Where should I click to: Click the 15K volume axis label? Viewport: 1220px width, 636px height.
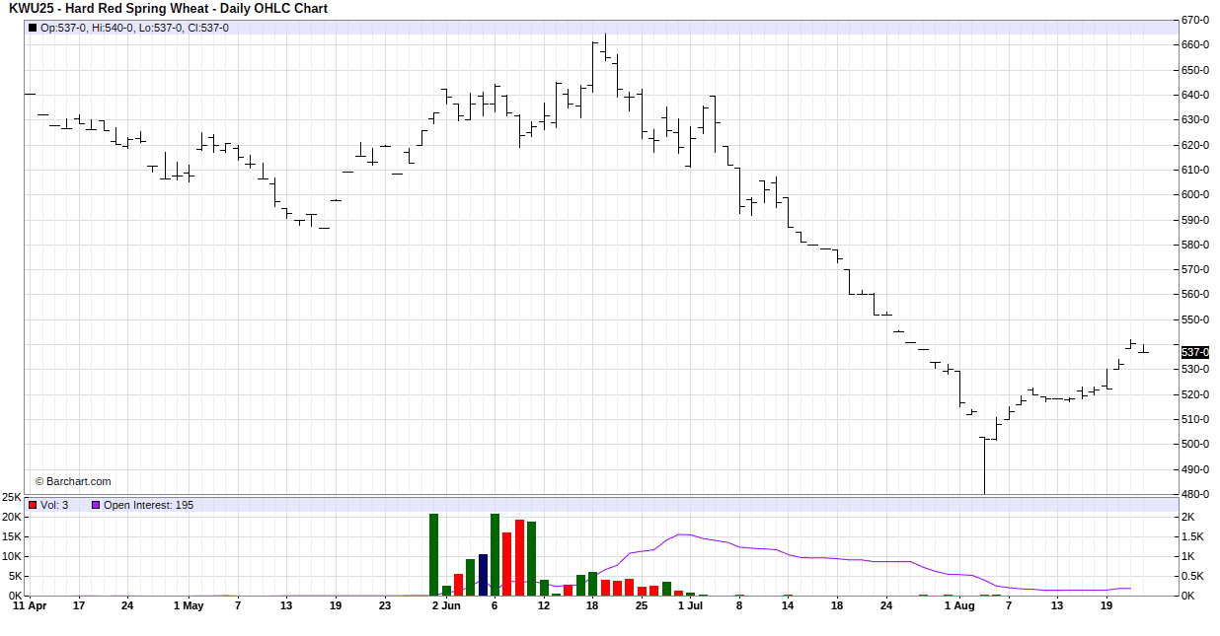[x=12, y=536]
